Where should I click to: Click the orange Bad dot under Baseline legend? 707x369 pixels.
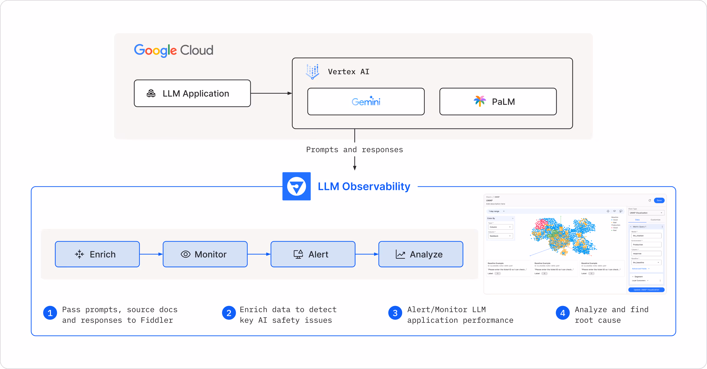tap(612, 222)
